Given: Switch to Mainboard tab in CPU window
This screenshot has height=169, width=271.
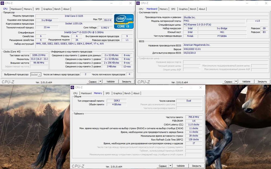Looking at the screenshot, I should [16, 9].
